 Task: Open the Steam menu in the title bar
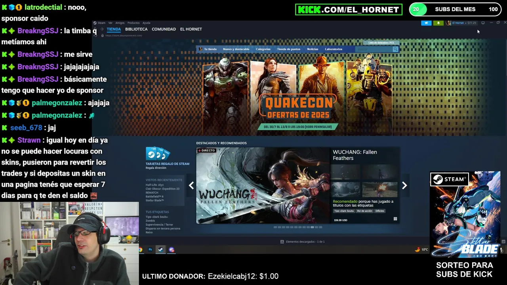pyautogui.click(x=101, y=23)
